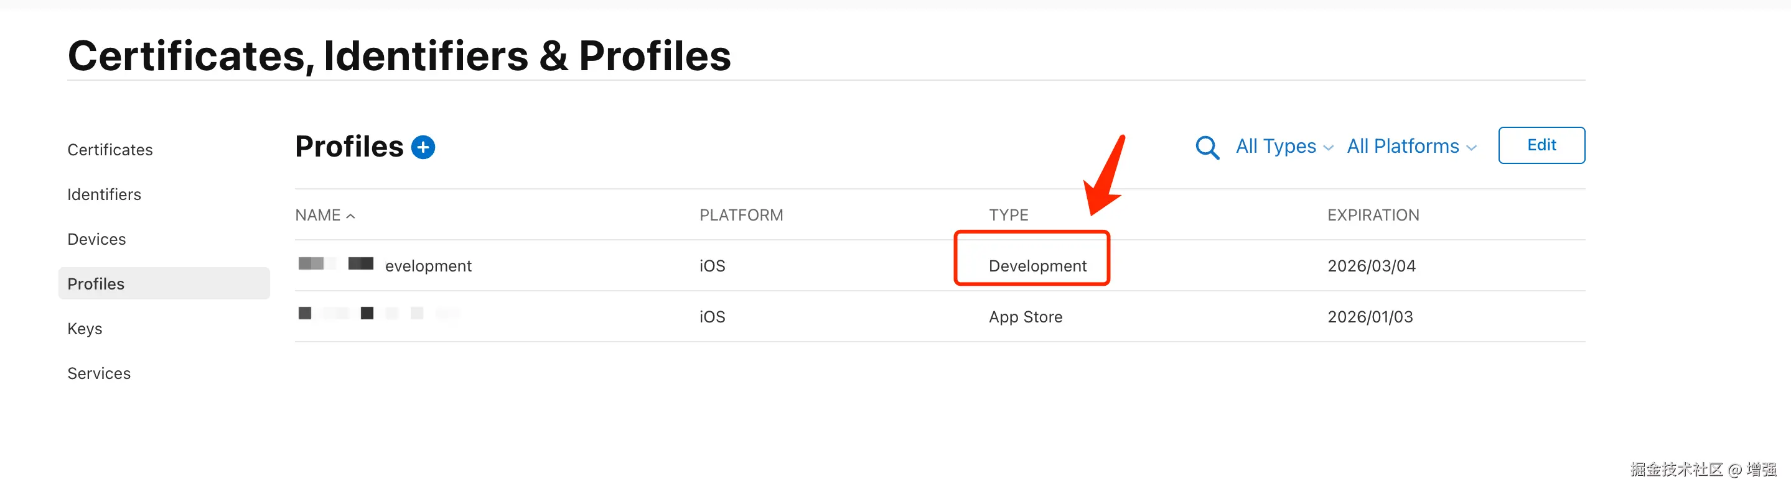Open the Keys section
Screen dimensions: 1791x492
pos(85,329)
